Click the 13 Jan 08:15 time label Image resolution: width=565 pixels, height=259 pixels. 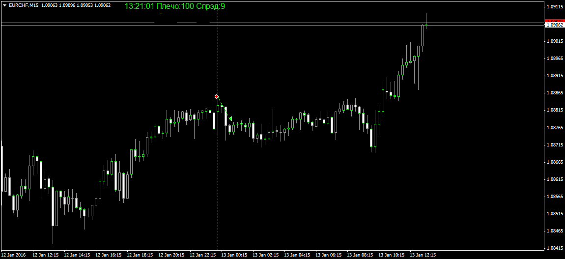click(360, 255)
